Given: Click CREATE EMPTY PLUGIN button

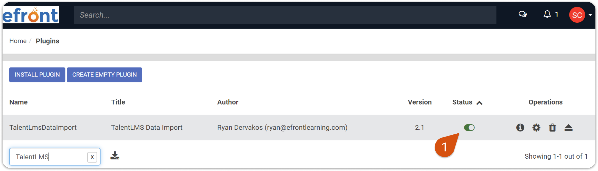Looking at the screenshot, I should click(x=104, y=75).
